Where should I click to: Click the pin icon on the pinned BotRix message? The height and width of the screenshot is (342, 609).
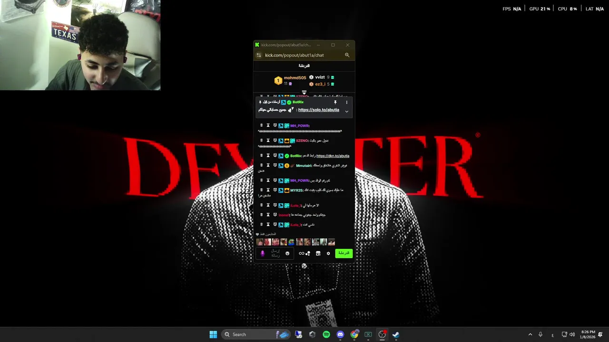pyautogui.click(x=335, y=102)
